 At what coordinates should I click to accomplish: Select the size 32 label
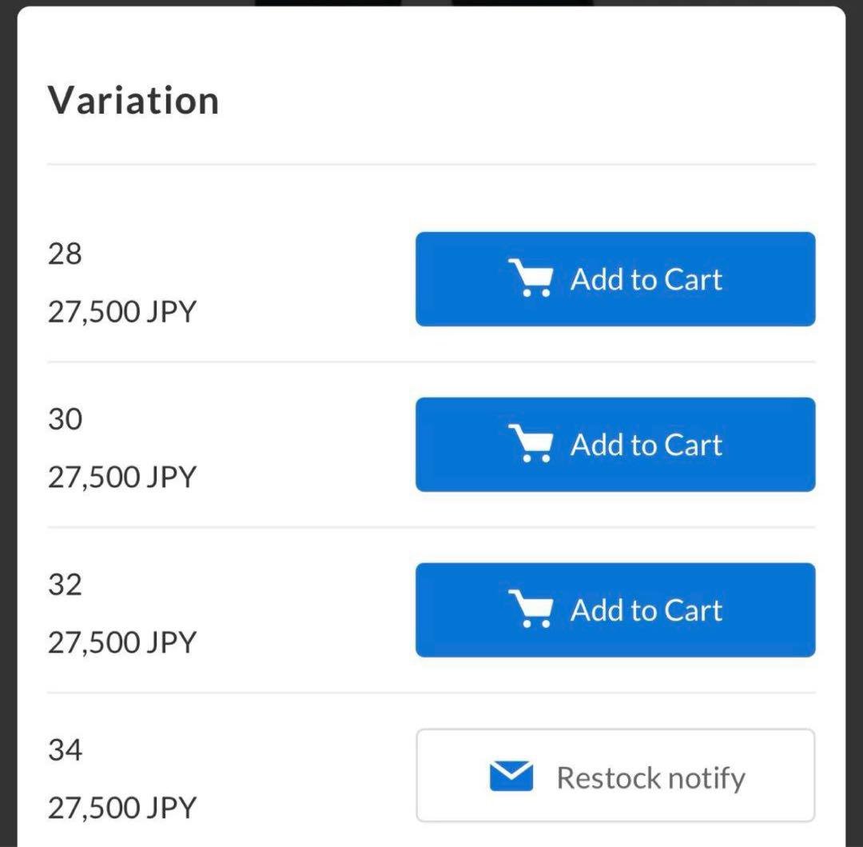[65, 585]
